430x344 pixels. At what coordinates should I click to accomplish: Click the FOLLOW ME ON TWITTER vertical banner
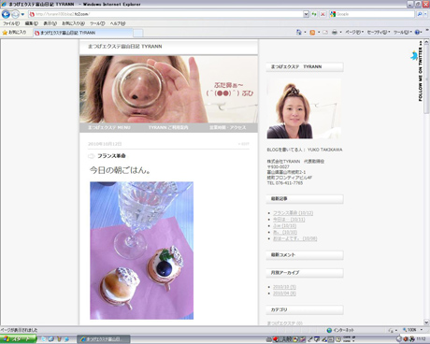click(x=421, y=71)
